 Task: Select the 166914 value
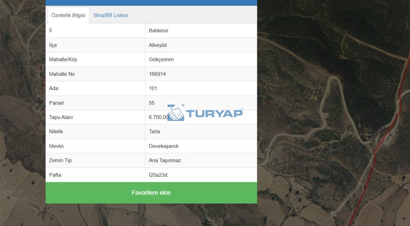click(x=158, y=74)
